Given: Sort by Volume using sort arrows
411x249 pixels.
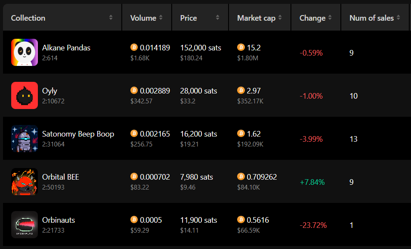Looking at the screenshot, I should (161, 18).
